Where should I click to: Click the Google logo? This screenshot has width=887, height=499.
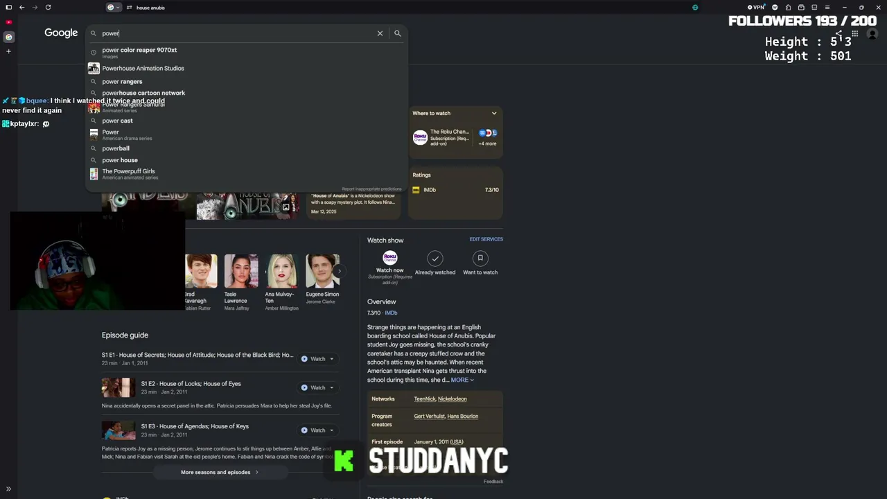click(61, 33)
